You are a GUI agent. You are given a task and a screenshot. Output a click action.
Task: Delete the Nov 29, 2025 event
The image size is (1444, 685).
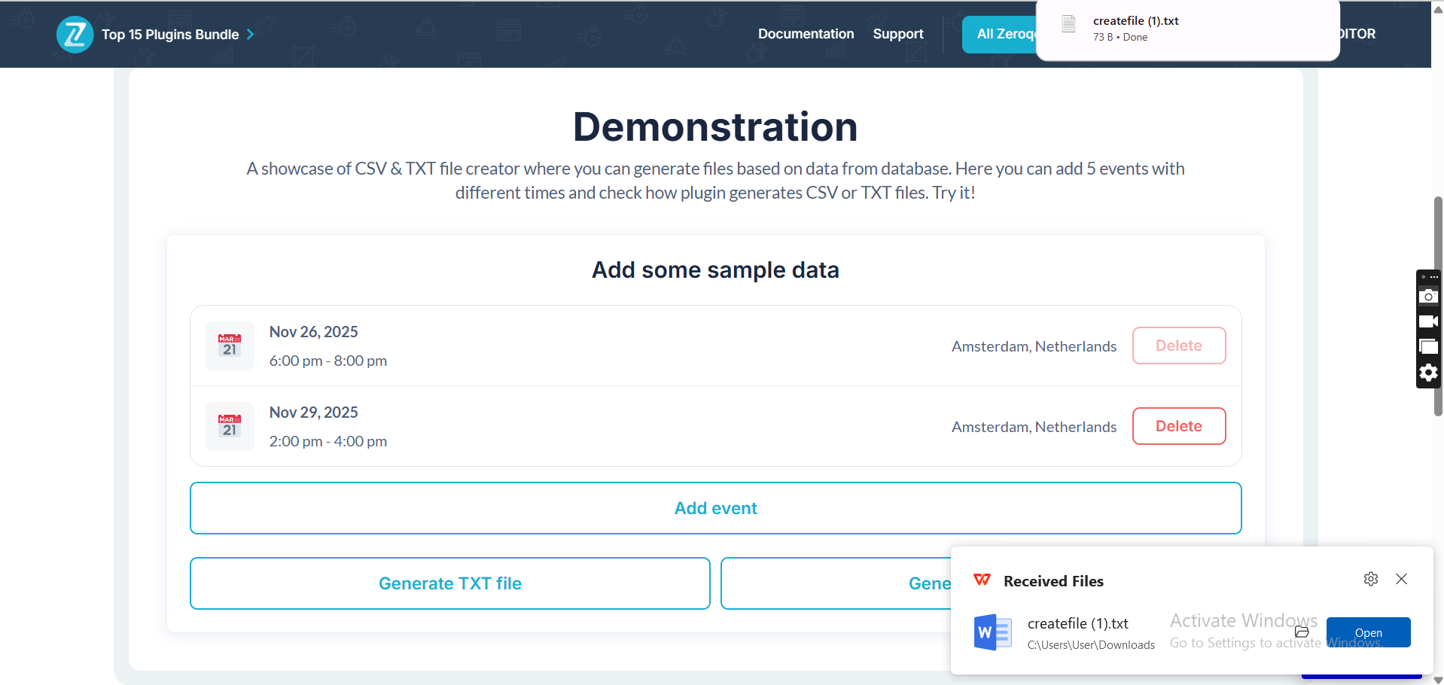pos(1178,426)
